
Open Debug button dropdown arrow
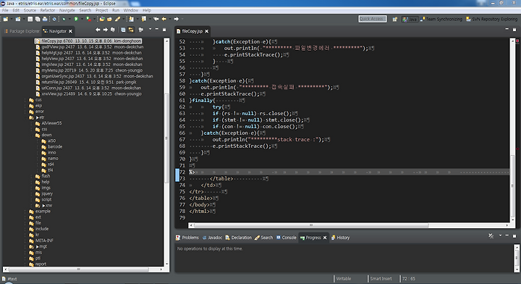pos(69,20)
